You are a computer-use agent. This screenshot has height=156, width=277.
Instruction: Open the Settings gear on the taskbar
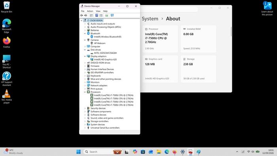coord(183,152)
